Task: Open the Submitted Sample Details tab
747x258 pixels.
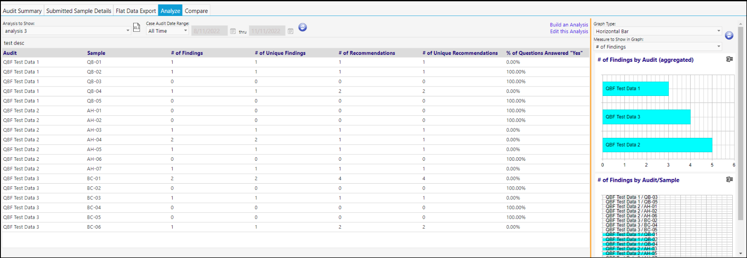Action: point(79,11)
